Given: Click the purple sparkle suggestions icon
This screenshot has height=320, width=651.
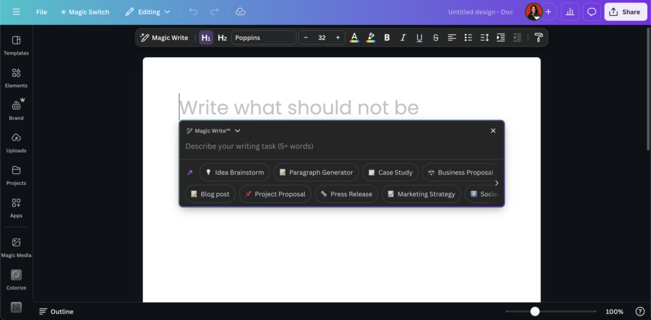Looking at the screenshot, I should [x=190, y=172].
